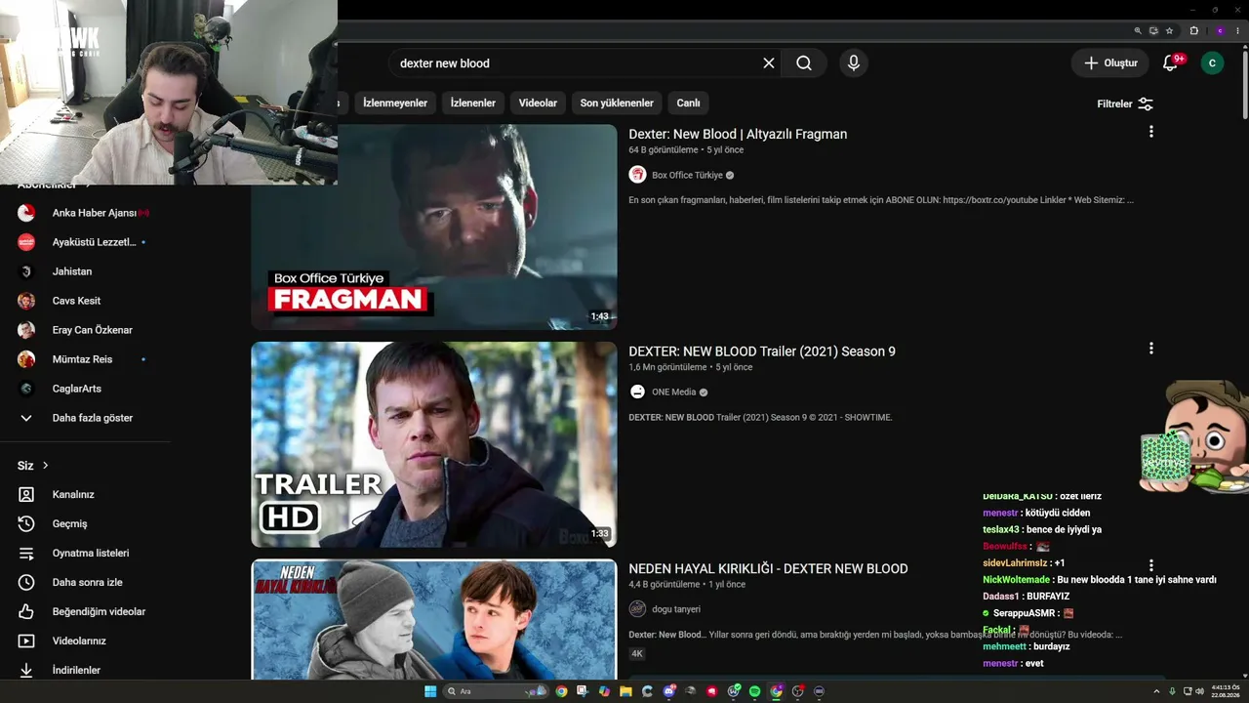Open Spotify from the taskbar

coord(754,691)
